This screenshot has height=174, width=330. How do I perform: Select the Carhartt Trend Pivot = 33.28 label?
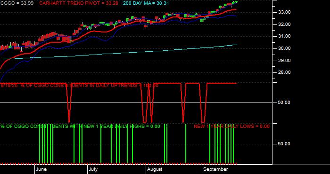(79, 3)
